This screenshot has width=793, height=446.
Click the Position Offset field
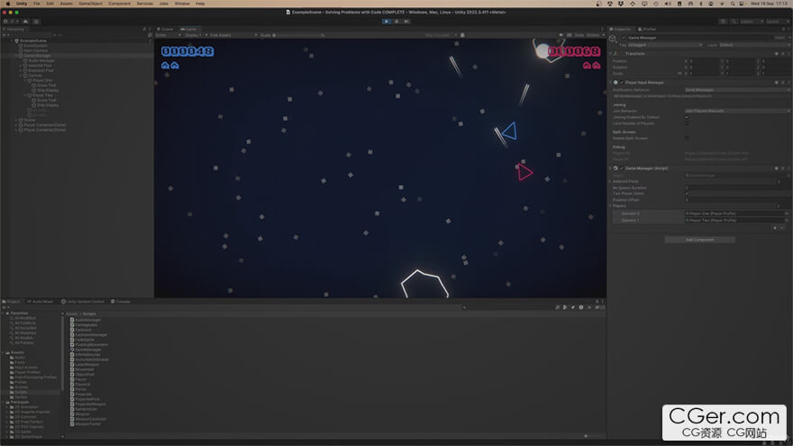point(736,200)
